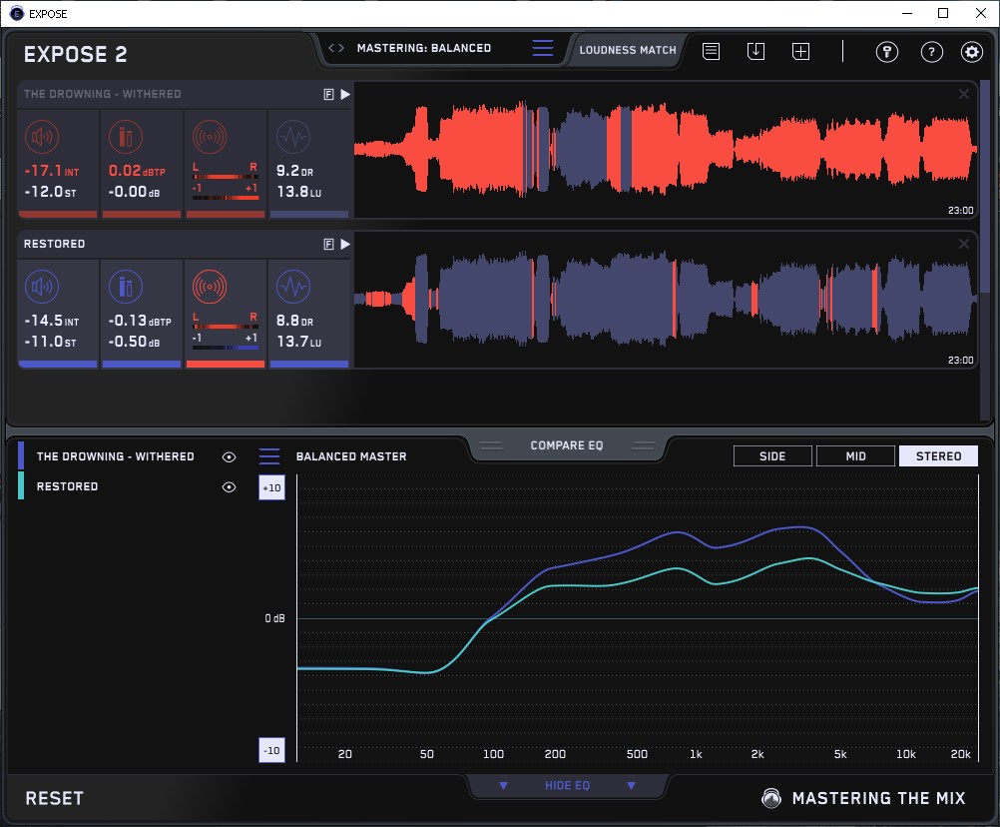
Task: Click the +10 EQ range button
Action: click(x=270, y=487)
